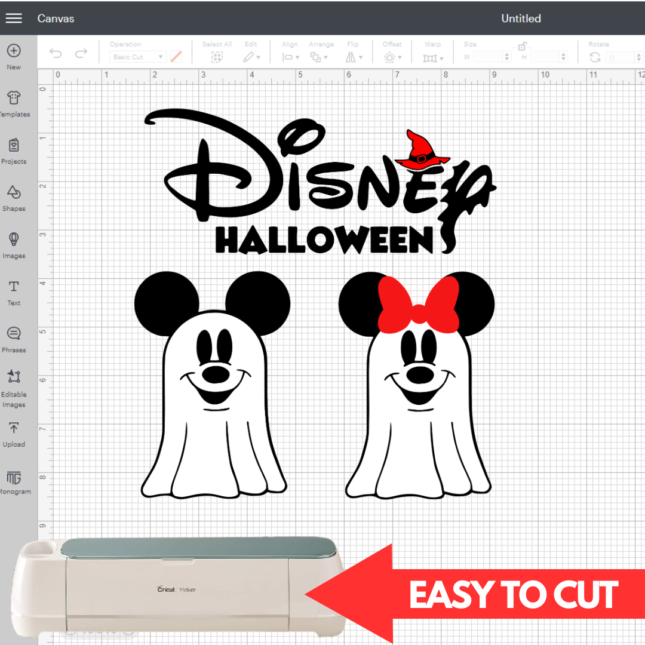This screenshot has width=645, height=645.
Task: Expand the Flip dropdown
Action: click(x=354, y=57)
